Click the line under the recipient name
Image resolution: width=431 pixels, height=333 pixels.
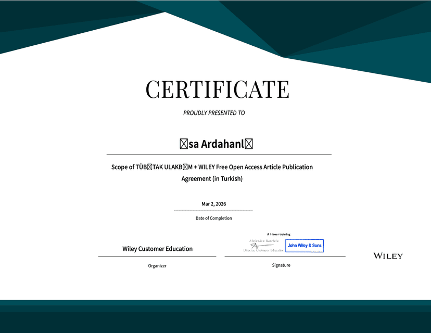point(219,155)
